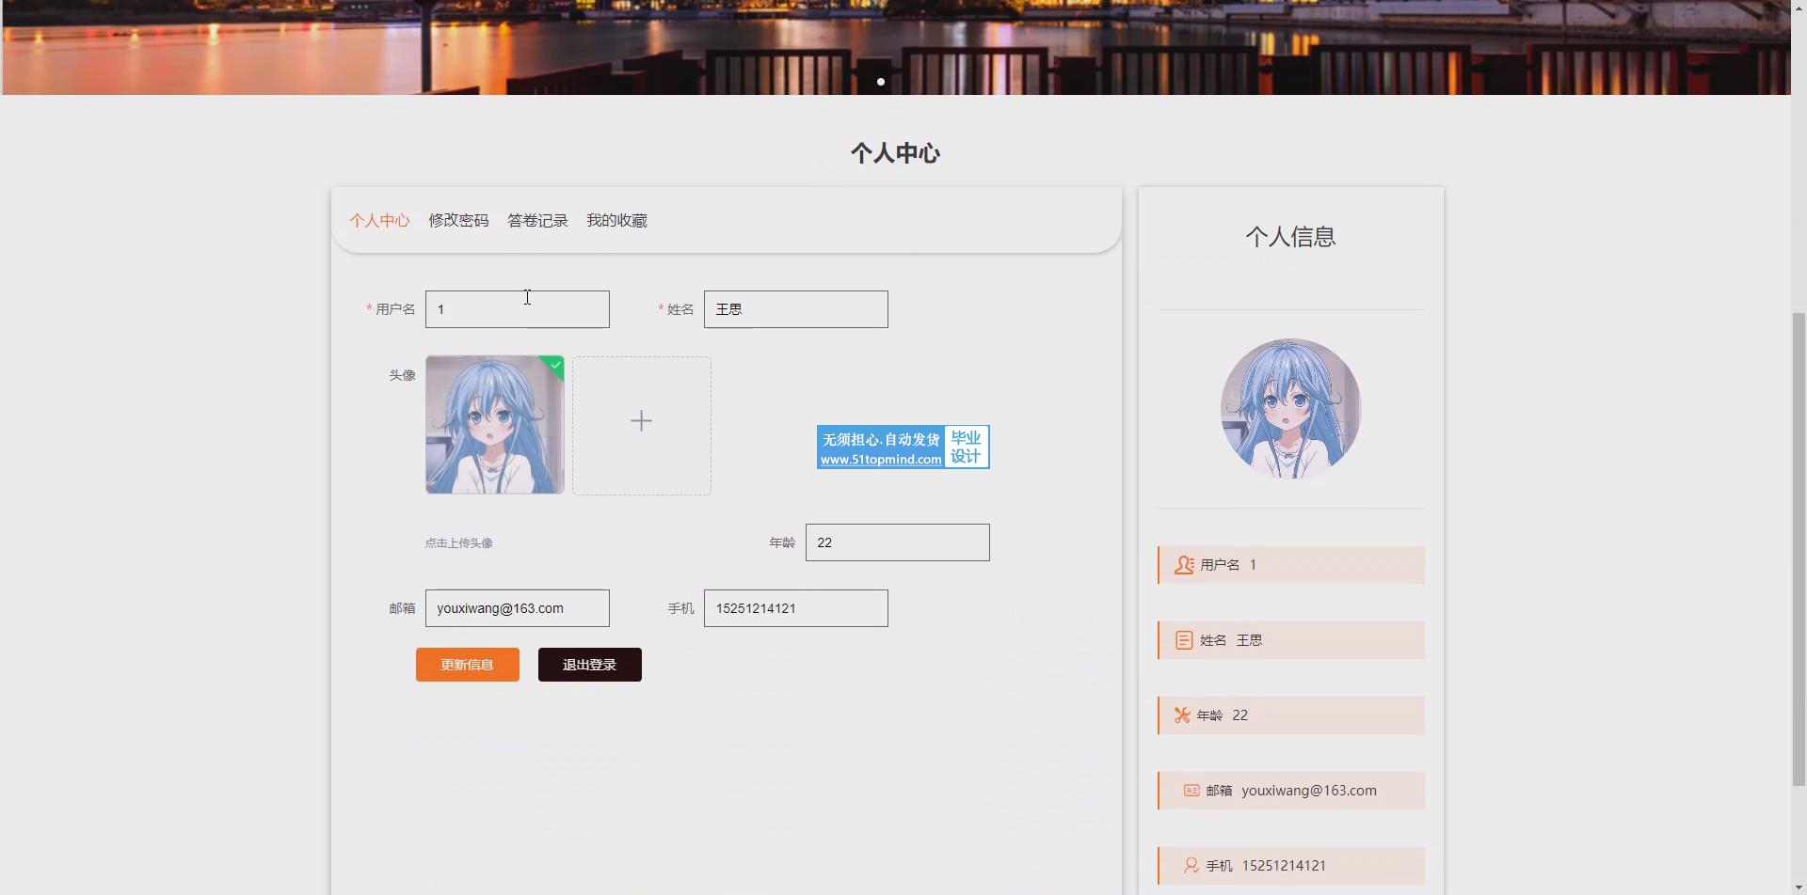
Task: Click the carousel indicator dot on banner
Action: click(881, 82)
